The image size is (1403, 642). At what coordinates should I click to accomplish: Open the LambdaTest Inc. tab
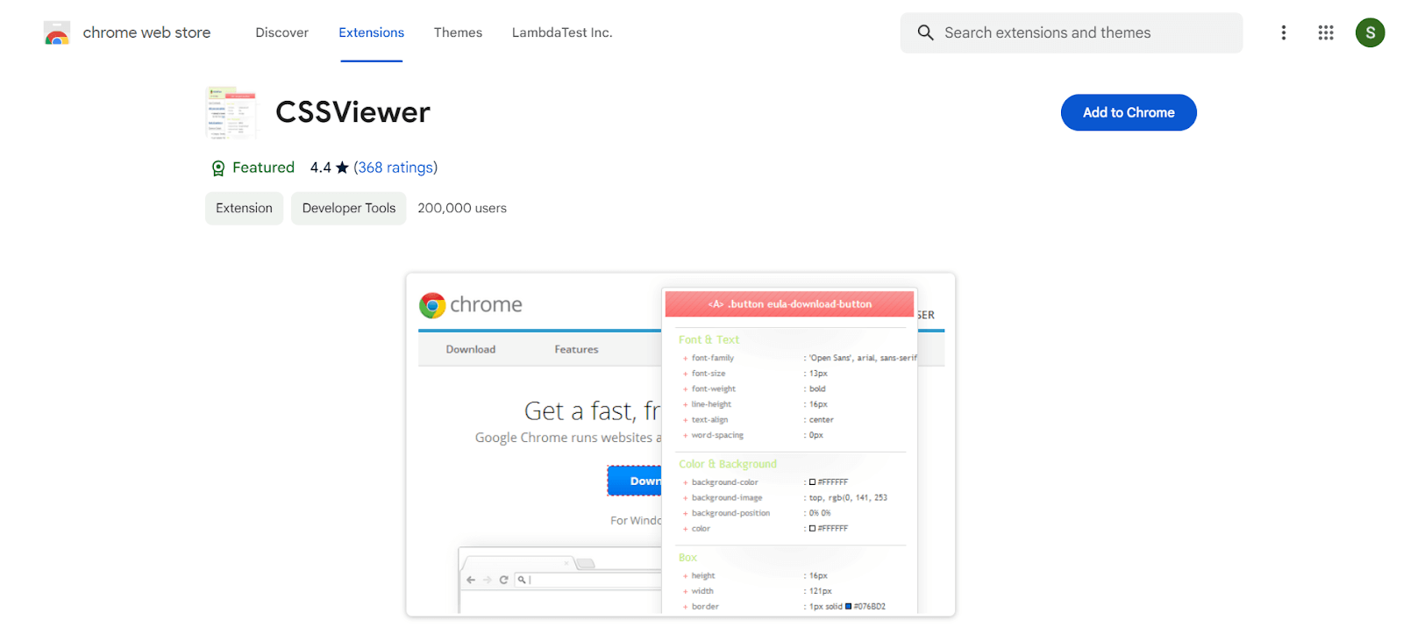[562, 32]
